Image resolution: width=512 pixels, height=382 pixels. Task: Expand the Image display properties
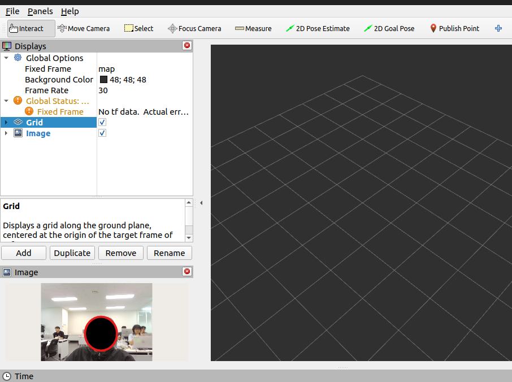pos(6,133)
